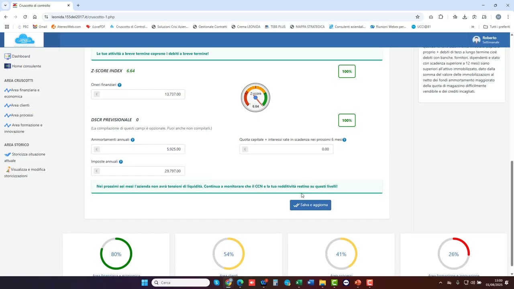
Task: Open the Excel icon in the taskbar
Action: 299,283
